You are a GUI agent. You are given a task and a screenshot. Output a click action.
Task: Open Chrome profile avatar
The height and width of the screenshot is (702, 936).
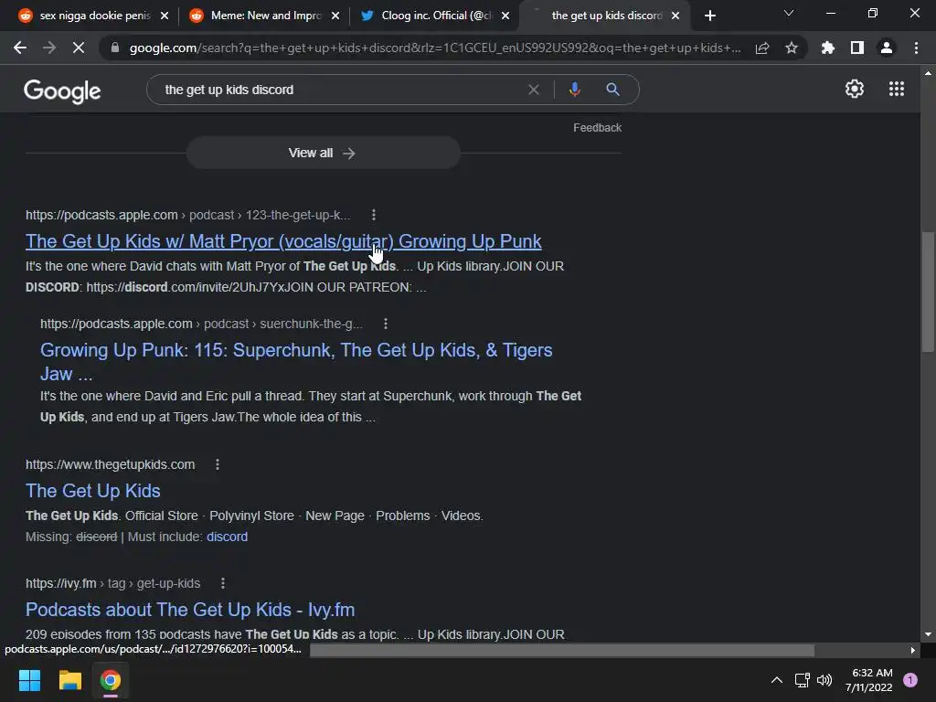click(x=887, y=48)
